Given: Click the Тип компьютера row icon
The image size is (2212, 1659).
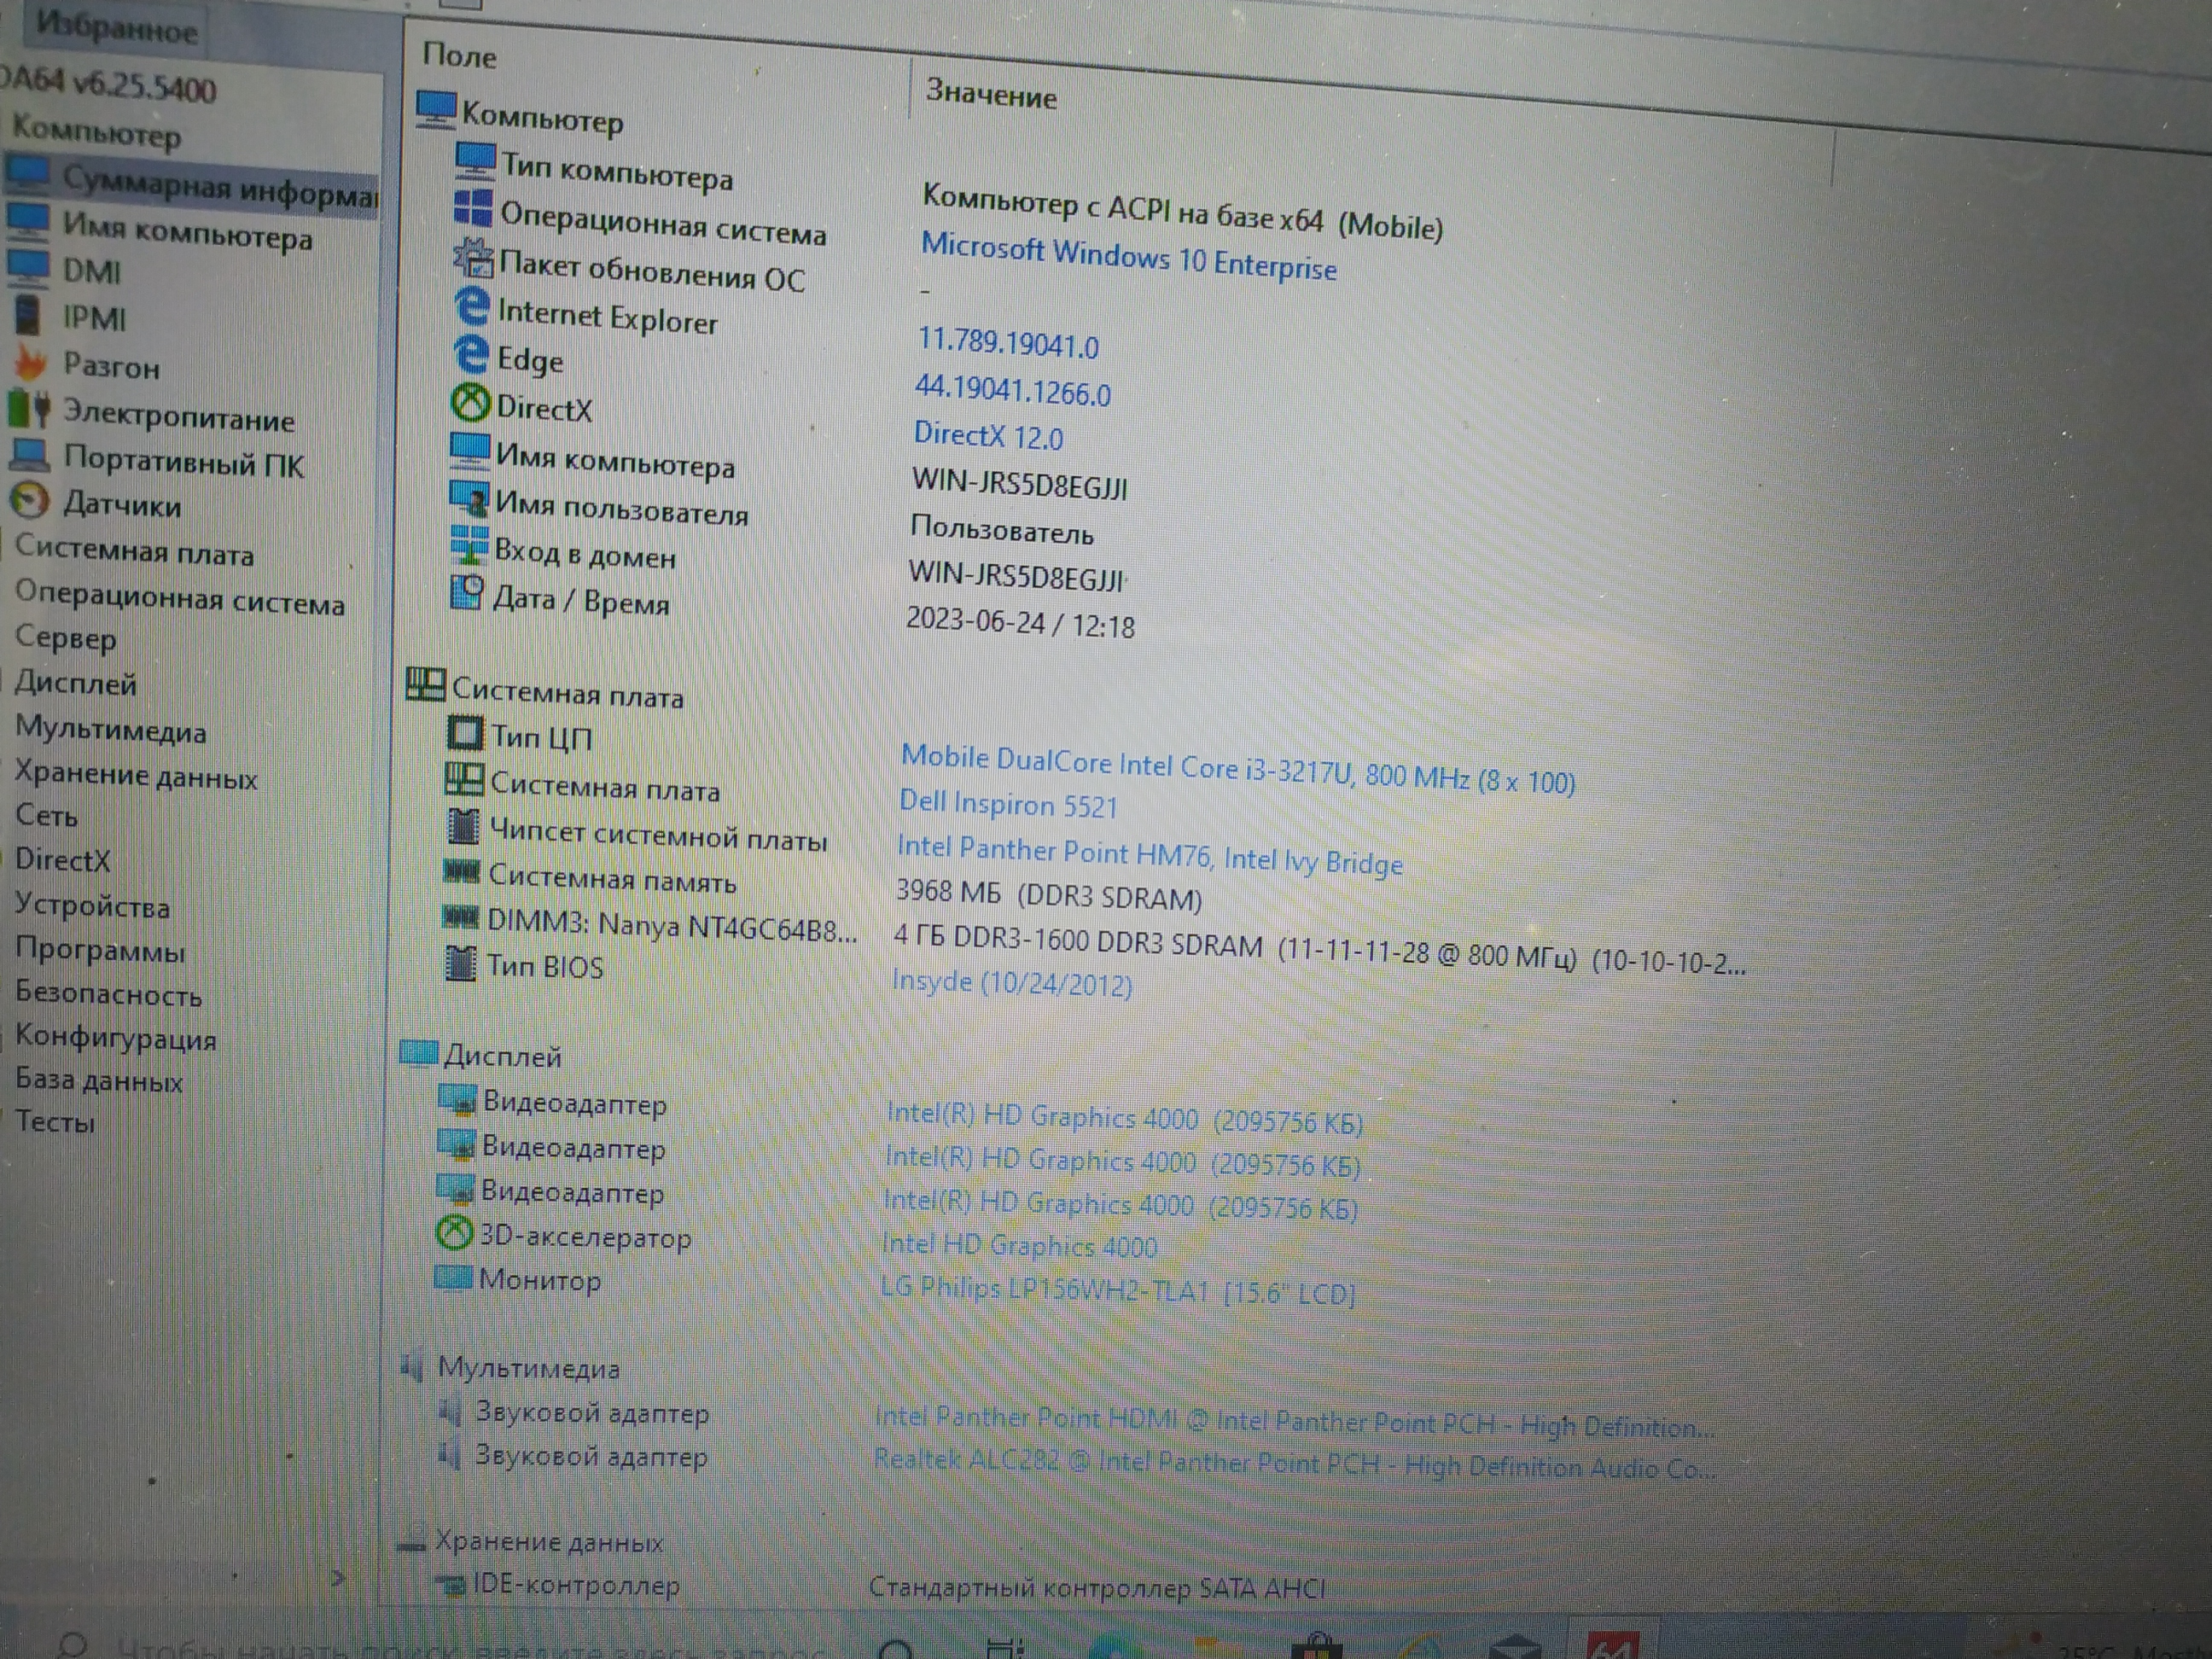Looking at the screenshot, I should pyautogui.click(x=475, y=161).
